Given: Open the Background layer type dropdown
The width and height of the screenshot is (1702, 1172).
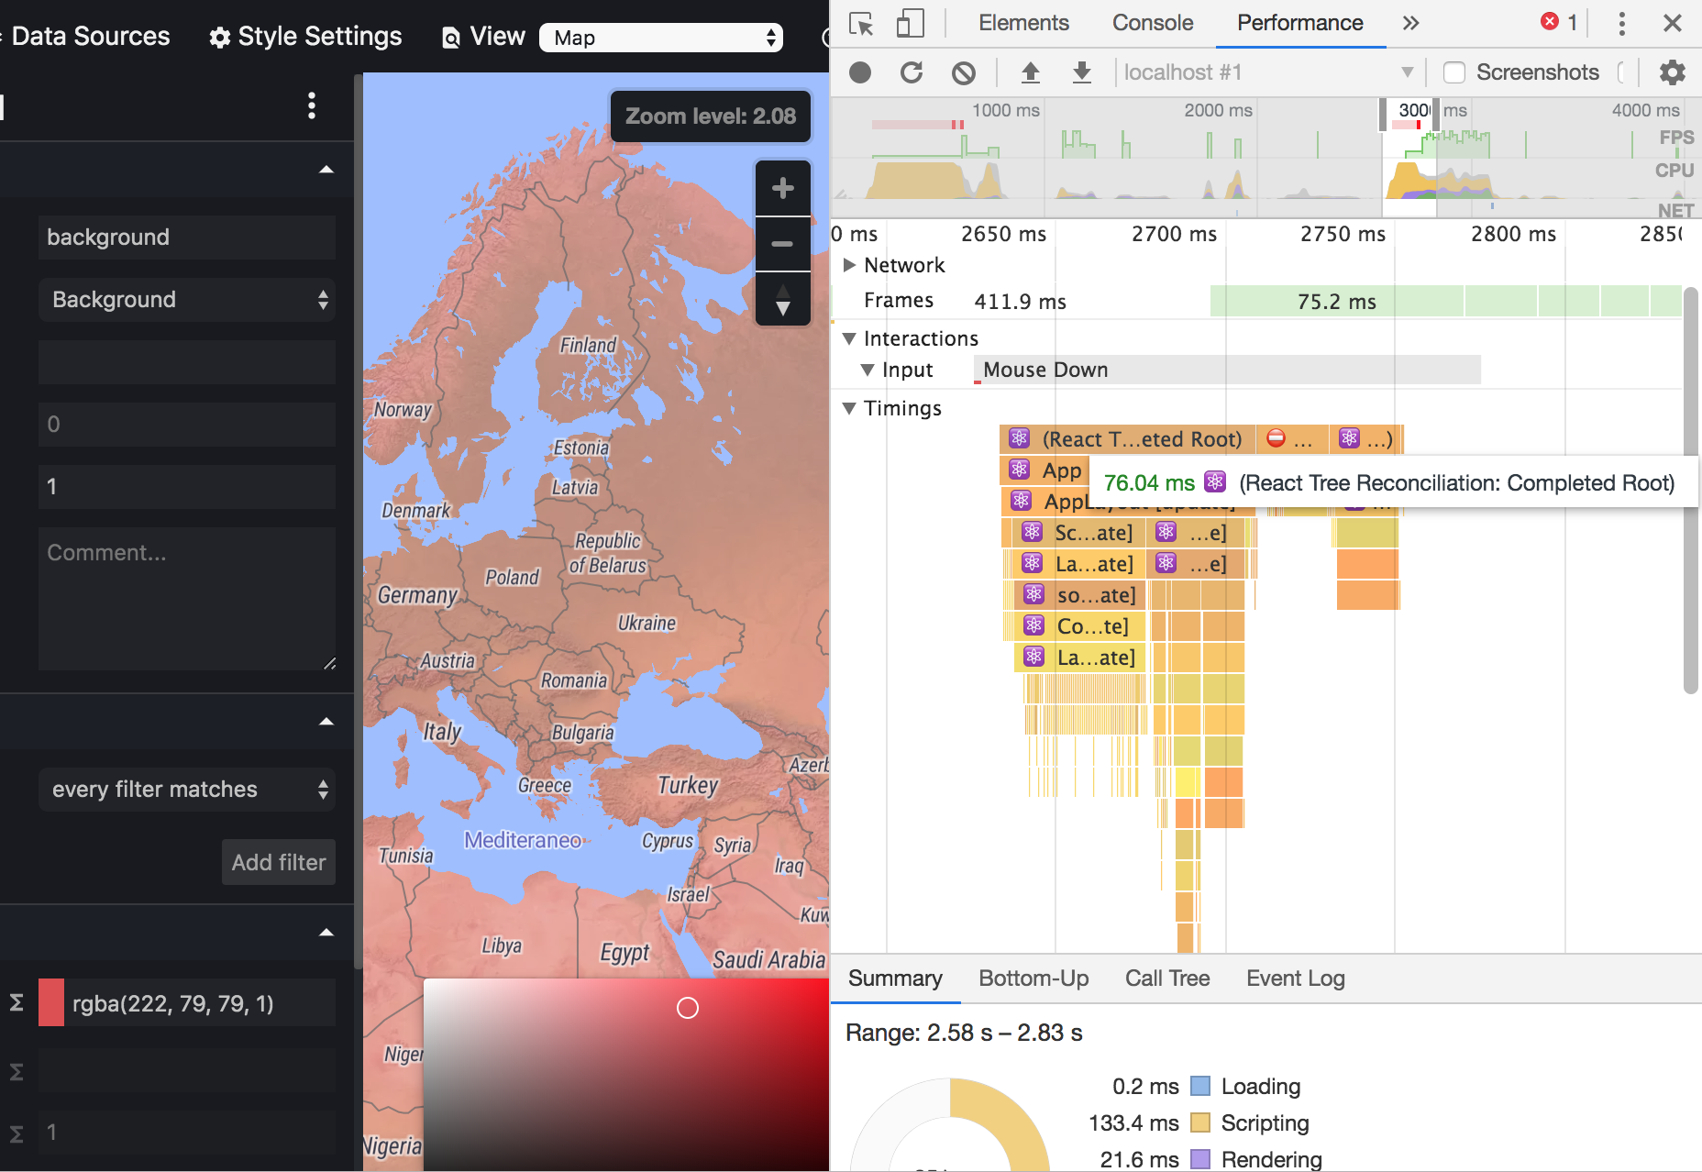Looking at the screenshot, I should pyautogui.click(x=187, y=300).
